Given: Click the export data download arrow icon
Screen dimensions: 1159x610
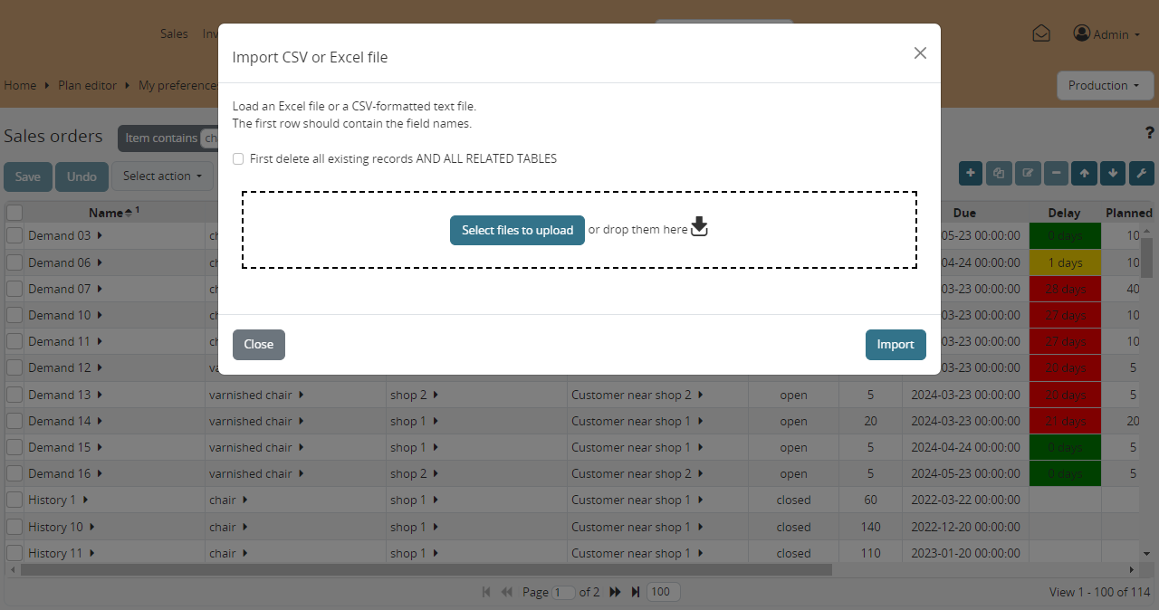Looking at the screenshot, I should tap(1113, 173).
